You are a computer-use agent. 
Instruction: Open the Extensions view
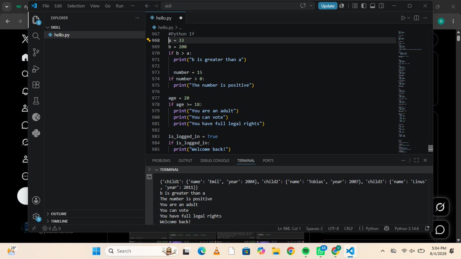click(x=36, y=85)
